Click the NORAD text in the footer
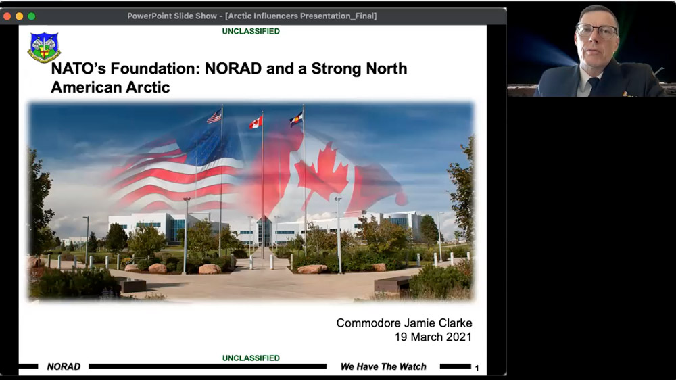Screen dimensions: 676x380 point(64,366)
